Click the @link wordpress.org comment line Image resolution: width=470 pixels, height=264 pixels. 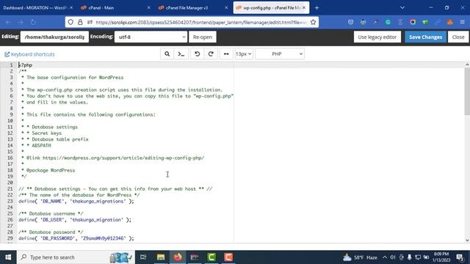coord(112,158)
